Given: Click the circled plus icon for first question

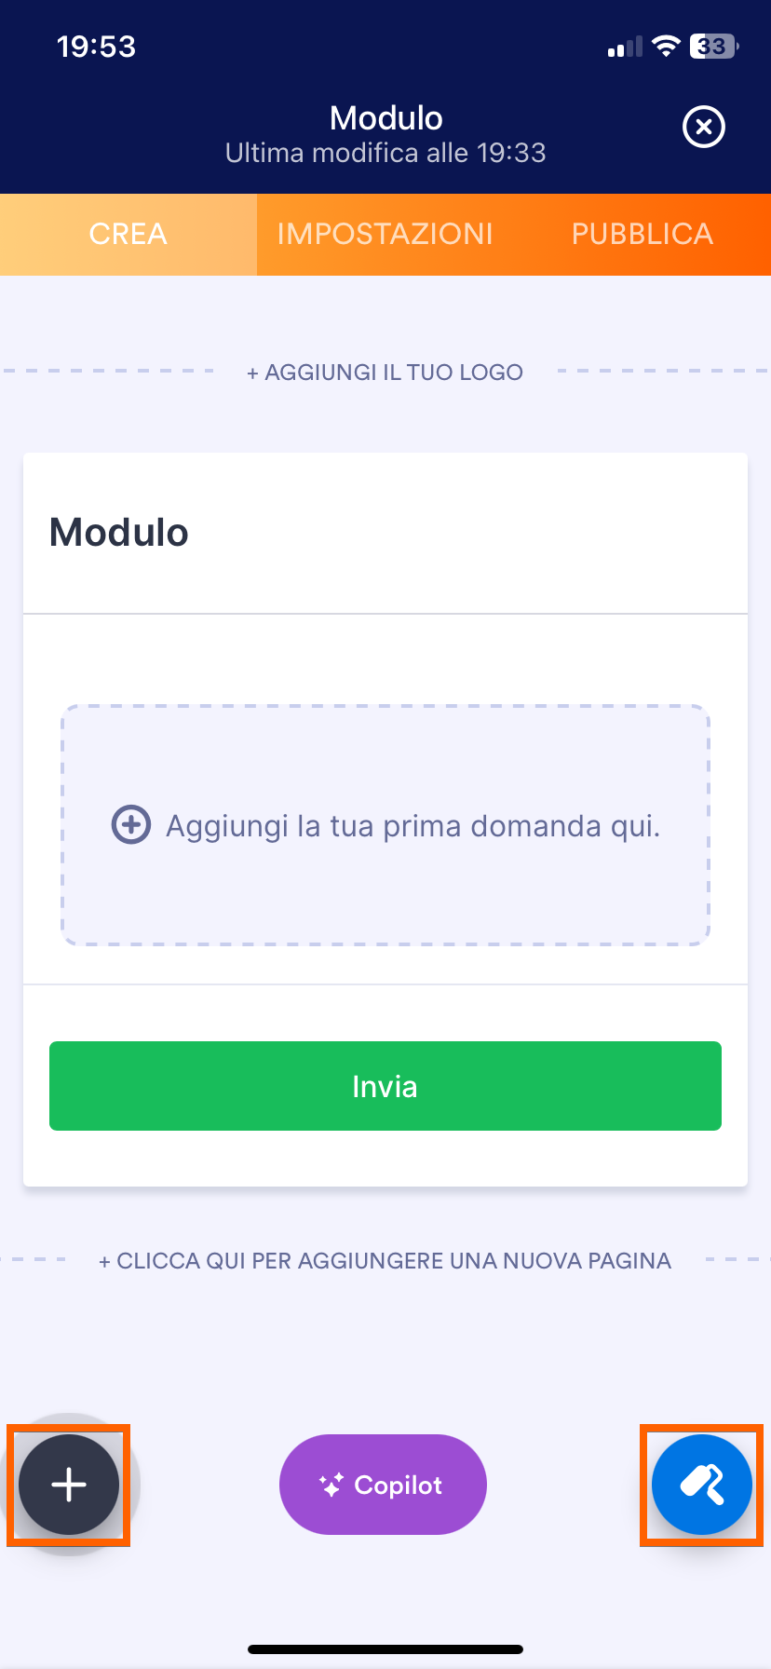Looking at the screenshot, I should [x=131, y=824].
